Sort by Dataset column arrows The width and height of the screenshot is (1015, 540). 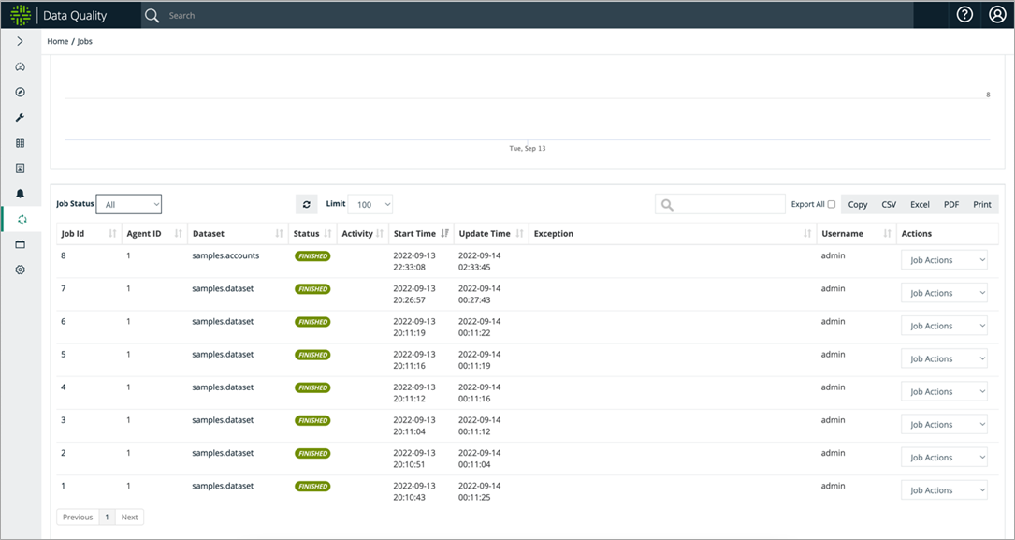click(279, 234)
